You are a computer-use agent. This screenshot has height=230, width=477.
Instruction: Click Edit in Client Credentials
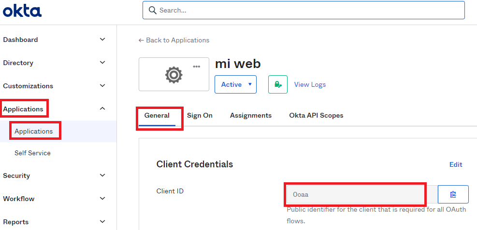456,164
